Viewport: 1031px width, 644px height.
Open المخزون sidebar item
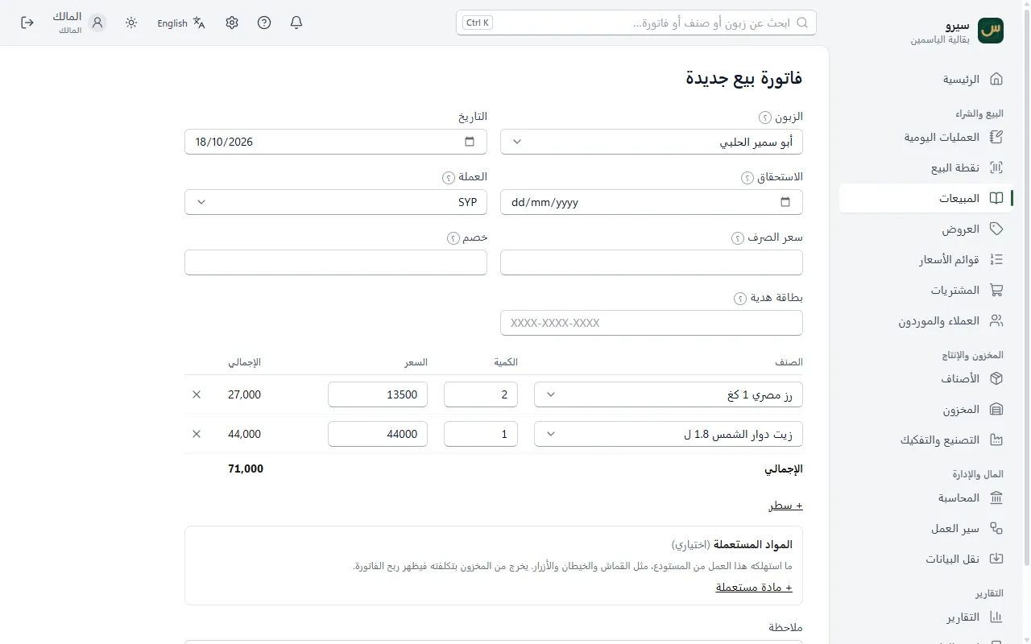(x=926, y=409)
